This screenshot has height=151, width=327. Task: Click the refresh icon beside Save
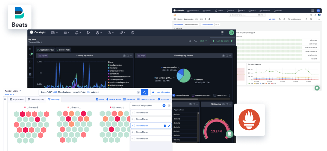click(195, 41)
